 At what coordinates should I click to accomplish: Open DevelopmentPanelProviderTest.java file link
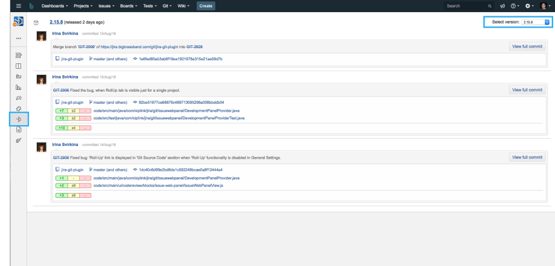coord(169,118)
